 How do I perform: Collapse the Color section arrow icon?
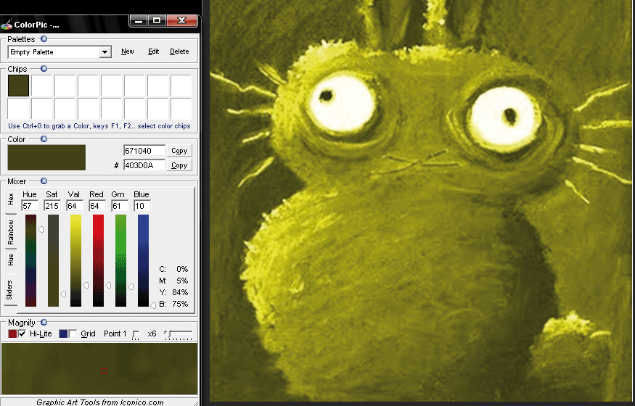pyautogui.click(x=44, y=139)
